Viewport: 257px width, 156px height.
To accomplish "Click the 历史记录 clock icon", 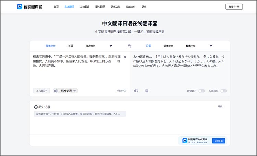I will 36,107.
